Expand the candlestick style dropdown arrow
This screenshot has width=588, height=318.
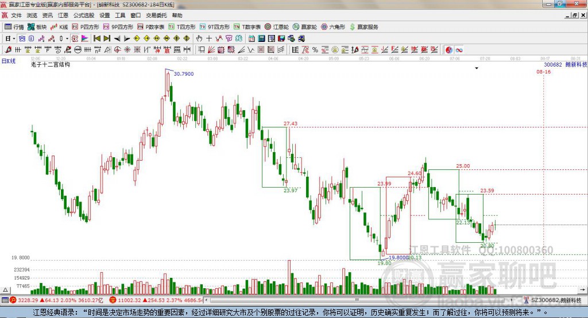click(67, 38)
